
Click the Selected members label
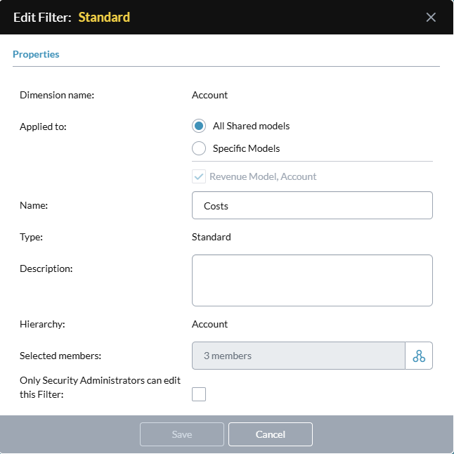60,356
